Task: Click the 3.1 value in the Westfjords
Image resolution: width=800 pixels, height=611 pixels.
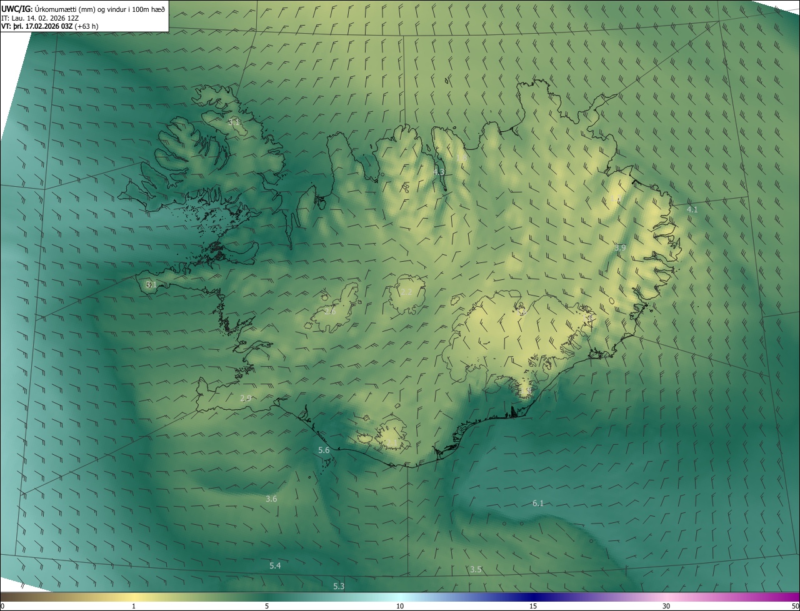Action: 234,122
